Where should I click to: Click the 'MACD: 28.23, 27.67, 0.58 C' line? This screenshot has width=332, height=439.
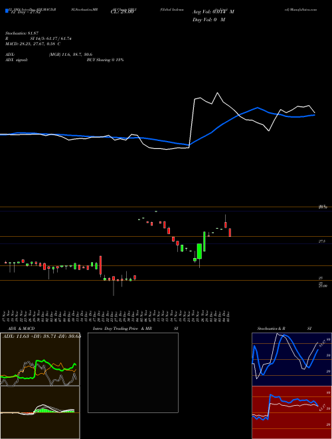tap(33, 44)
